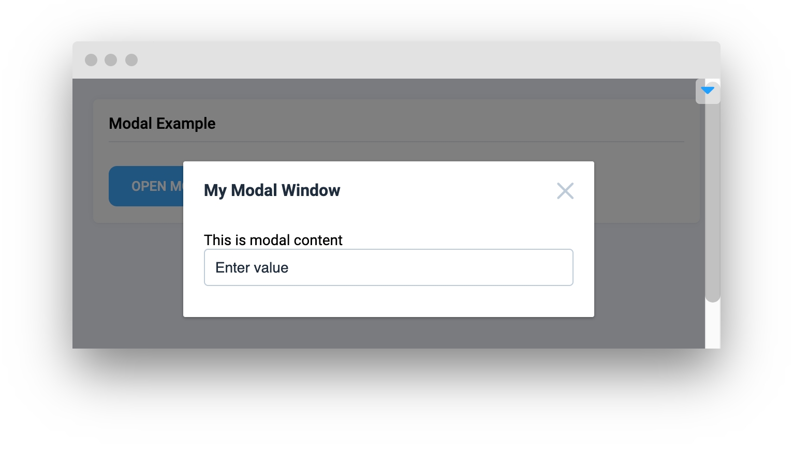The width and height of the screenshot is (793, 452).
Task: Grab the vertical scrollbar thumb
Action: click(x=713, y=207)
